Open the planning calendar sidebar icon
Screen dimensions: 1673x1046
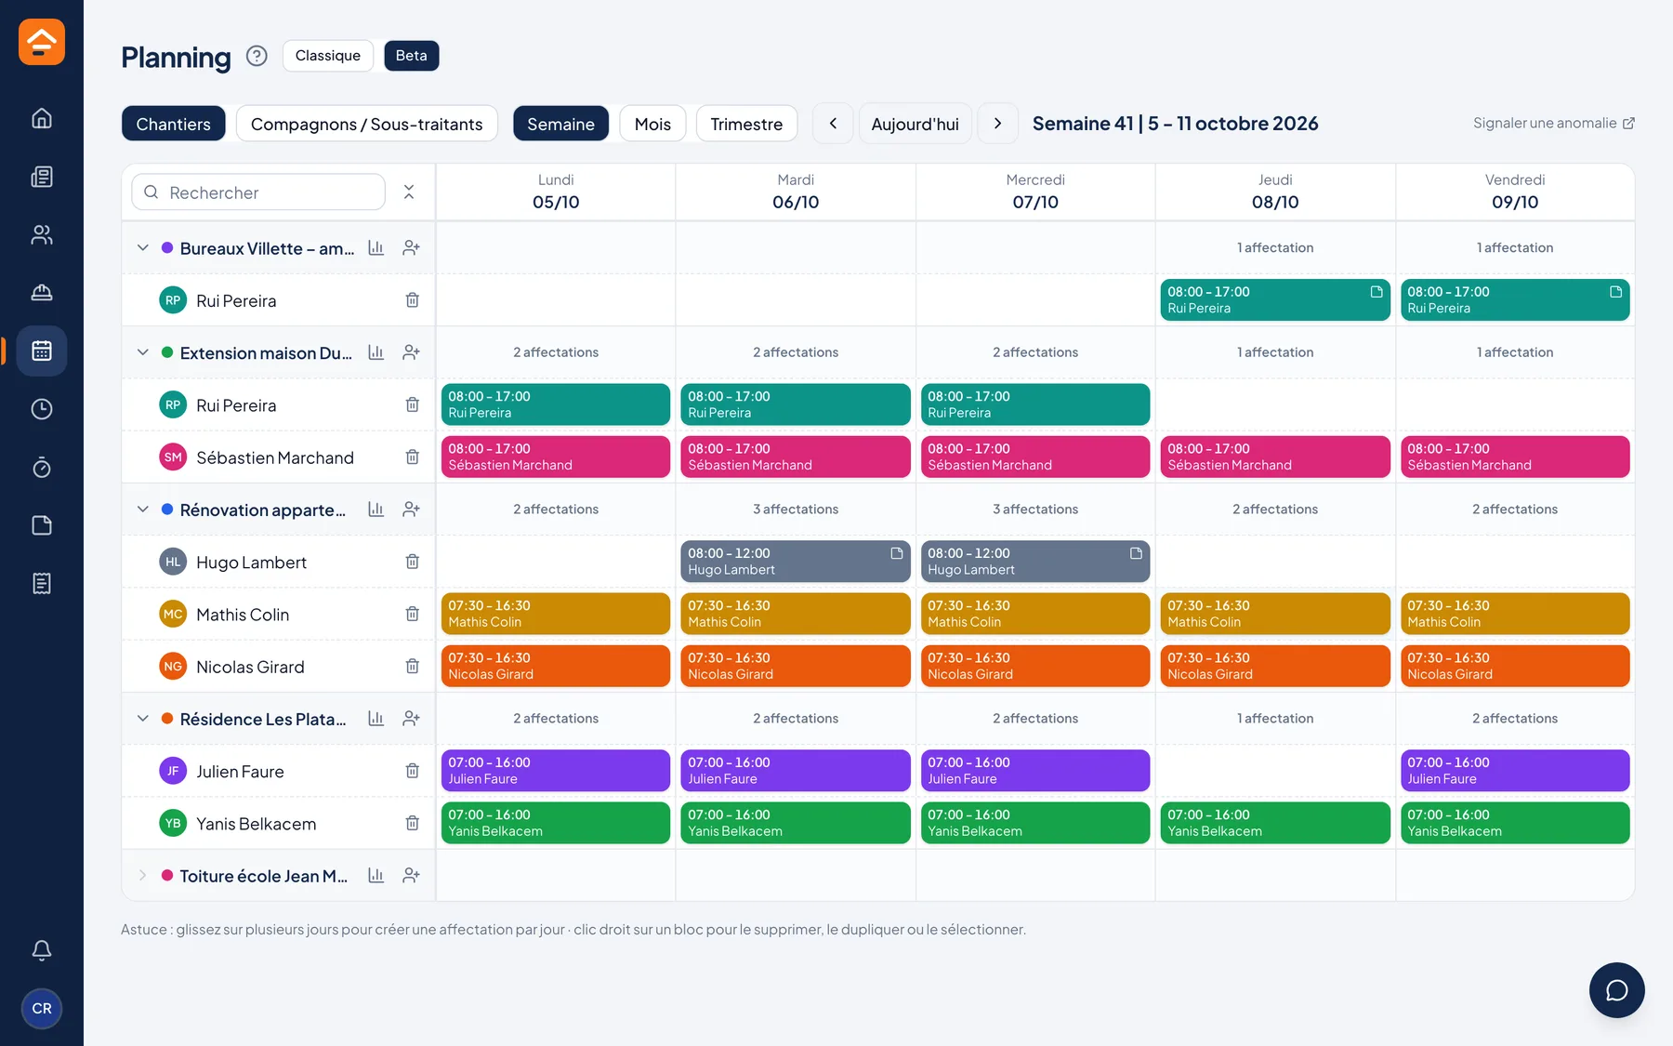[42, 351]
